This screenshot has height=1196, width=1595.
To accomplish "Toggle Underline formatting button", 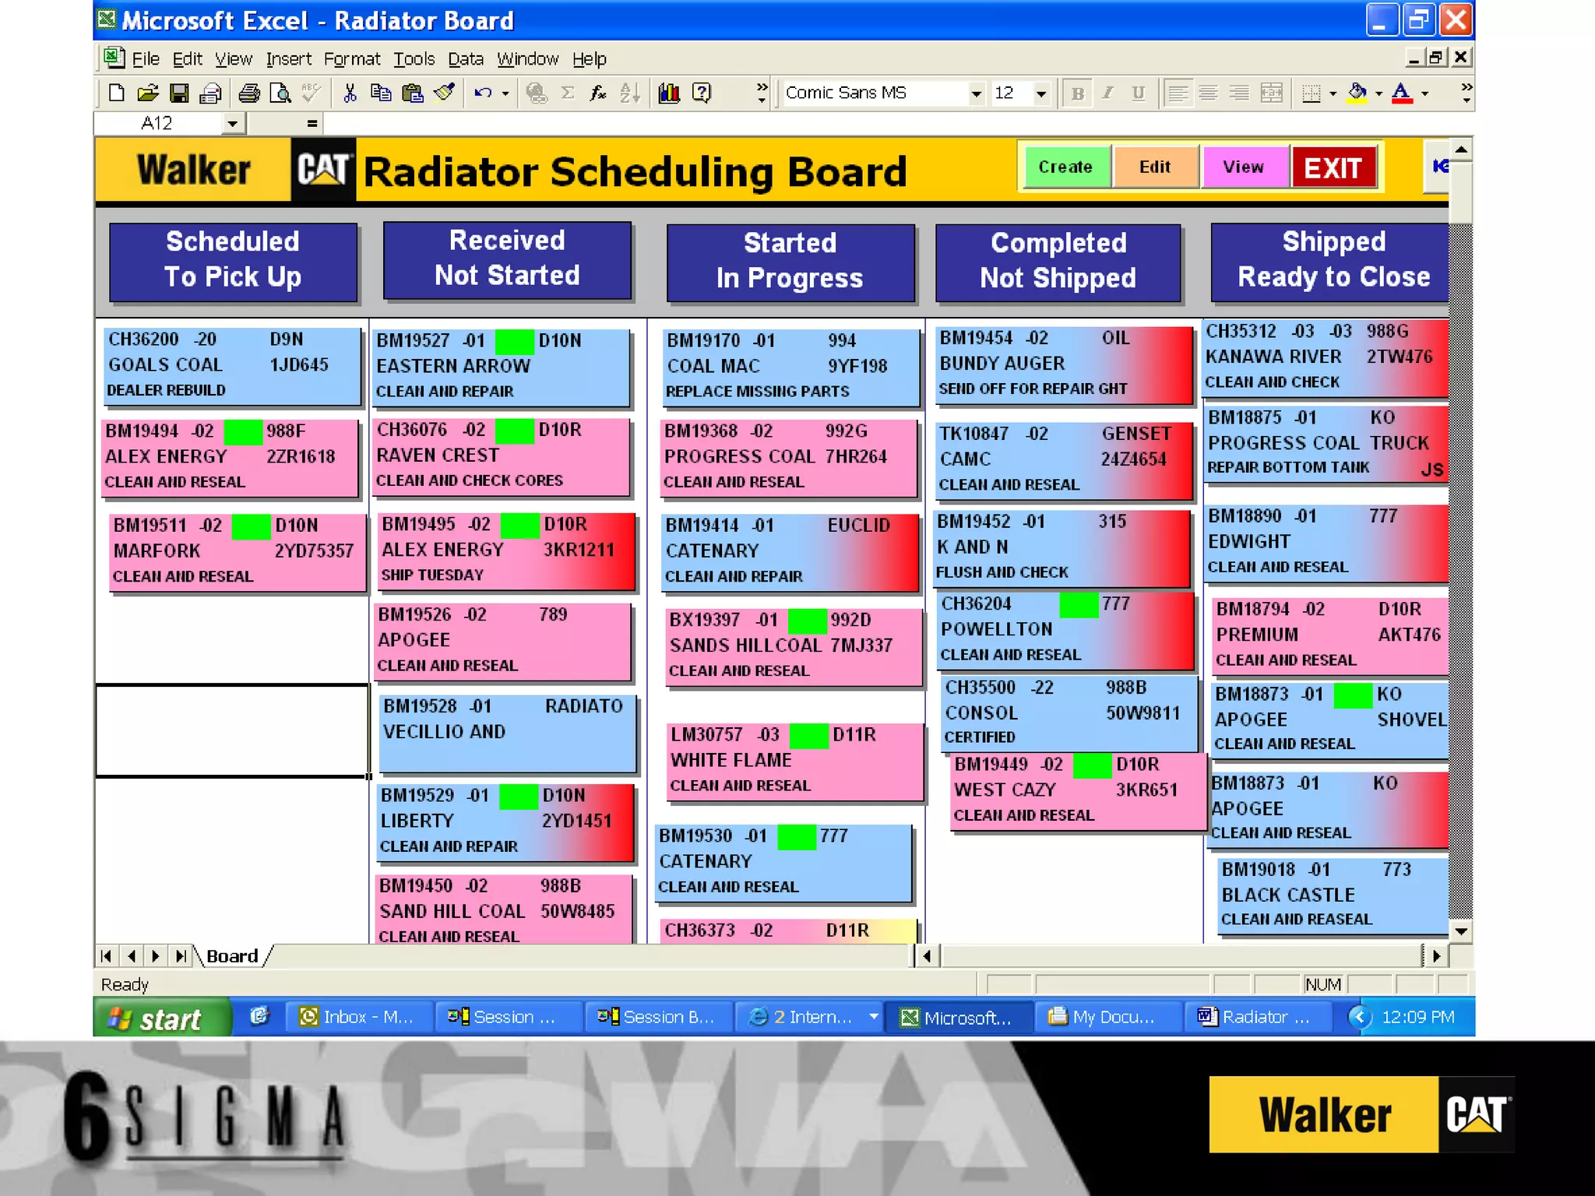I will pyautogui.click(x=1139, y=93).
